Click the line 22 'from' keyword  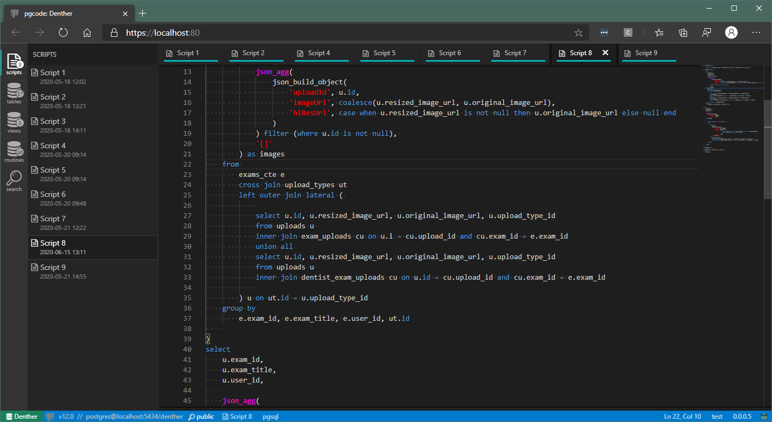[x=230, y=164]
